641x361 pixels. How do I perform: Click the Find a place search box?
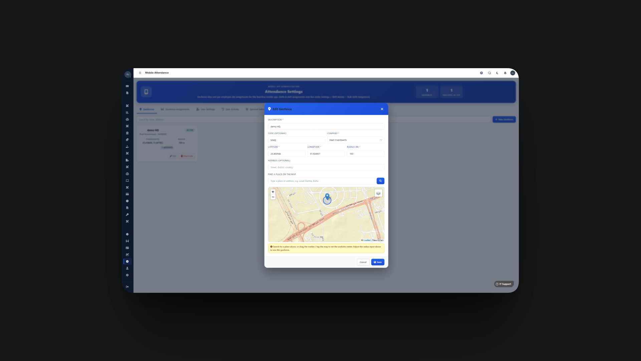[x=322, y=181]
